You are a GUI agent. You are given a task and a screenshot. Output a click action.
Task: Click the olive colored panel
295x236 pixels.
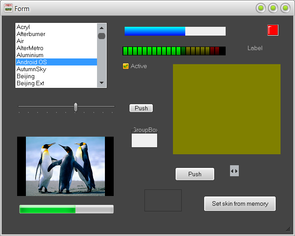227,109
